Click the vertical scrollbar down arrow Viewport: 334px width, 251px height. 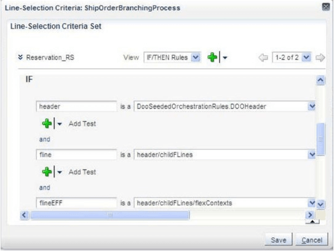click(x=320, y=204)
